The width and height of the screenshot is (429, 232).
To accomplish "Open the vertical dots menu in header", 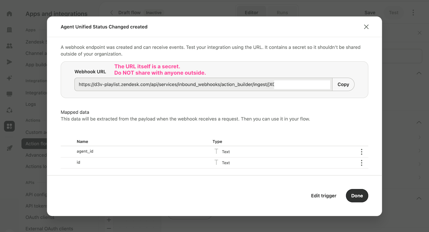I will click(x=413, y=13).
